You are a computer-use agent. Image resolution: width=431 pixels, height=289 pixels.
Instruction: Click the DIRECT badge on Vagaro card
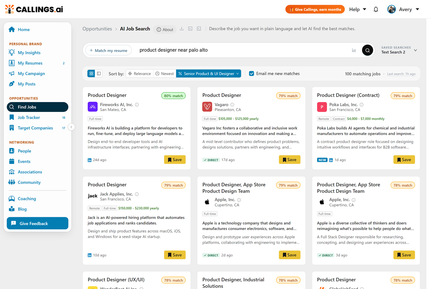211,160
